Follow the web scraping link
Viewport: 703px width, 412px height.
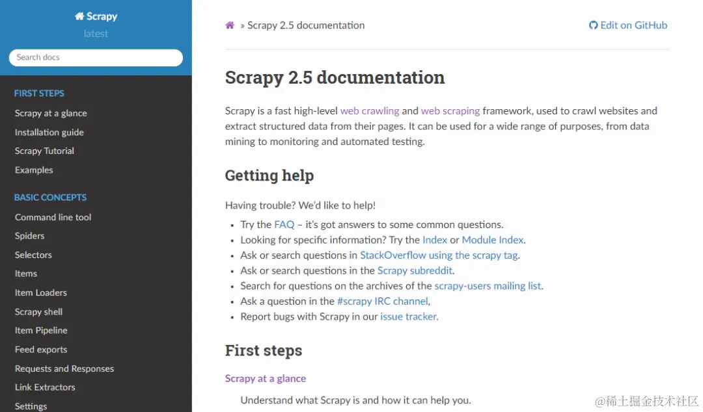pos(450,110)
